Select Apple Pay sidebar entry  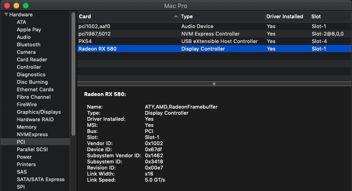[29, 29]
